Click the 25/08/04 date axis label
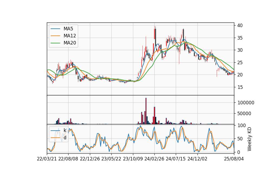Viewport: 260px width, 187px height. pyautogui.click(x=234, y=159)
